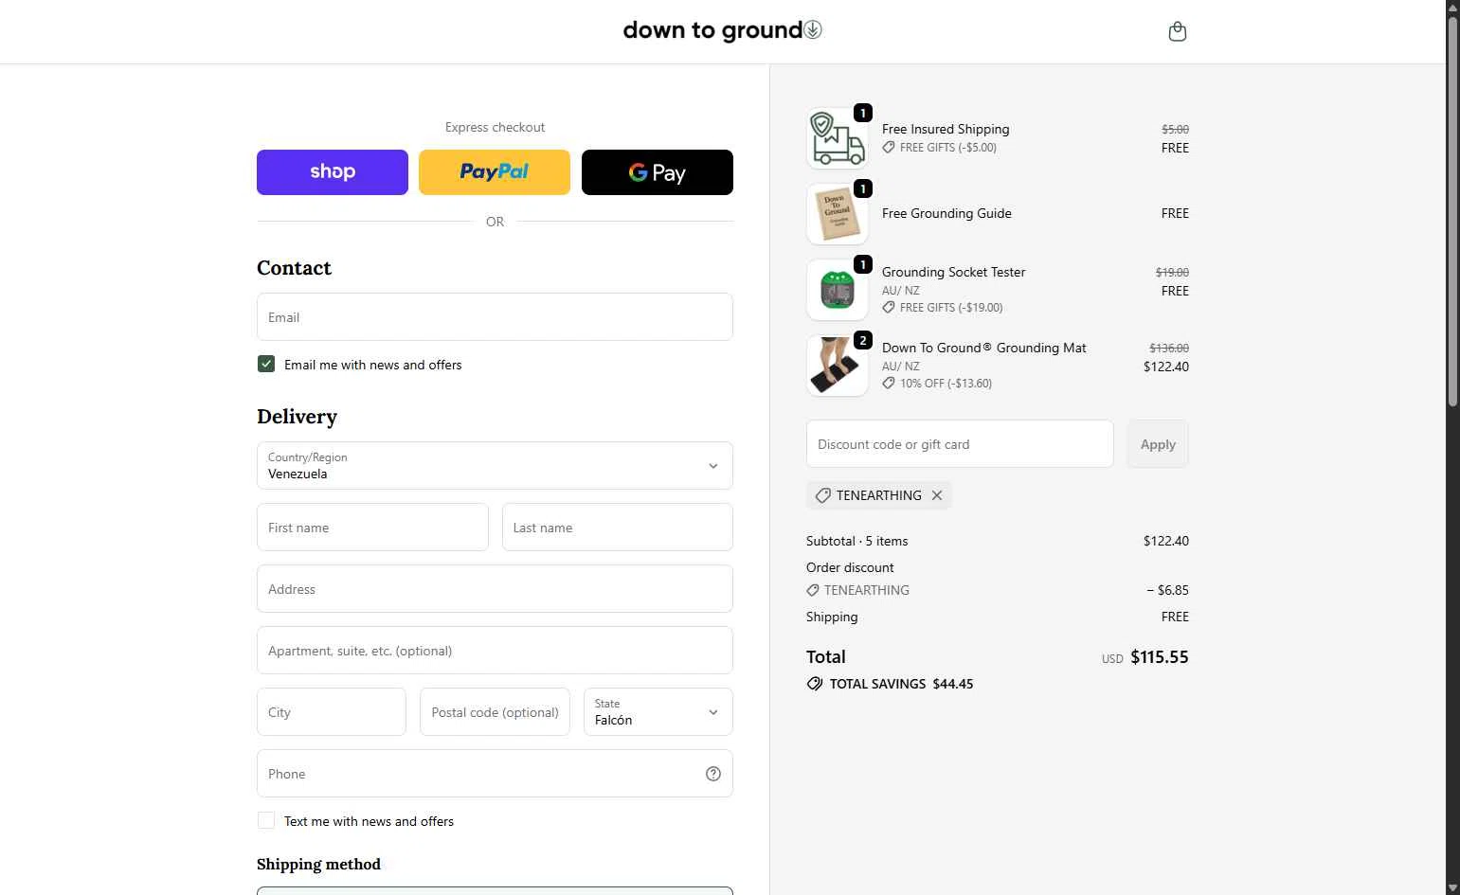This screenshot has width=1460, height=895.
Task: Click the Free Grounding Guide title
Action: click(x=946, y=213)
